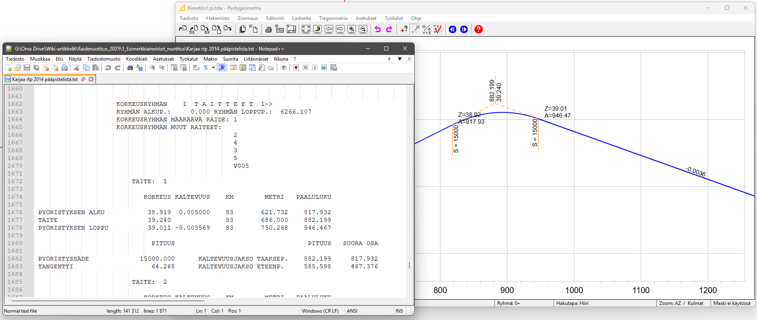The image size is (757, 320).
Task: Open the document list triangle dropdown in Notepad++
Action: [400, 59]
